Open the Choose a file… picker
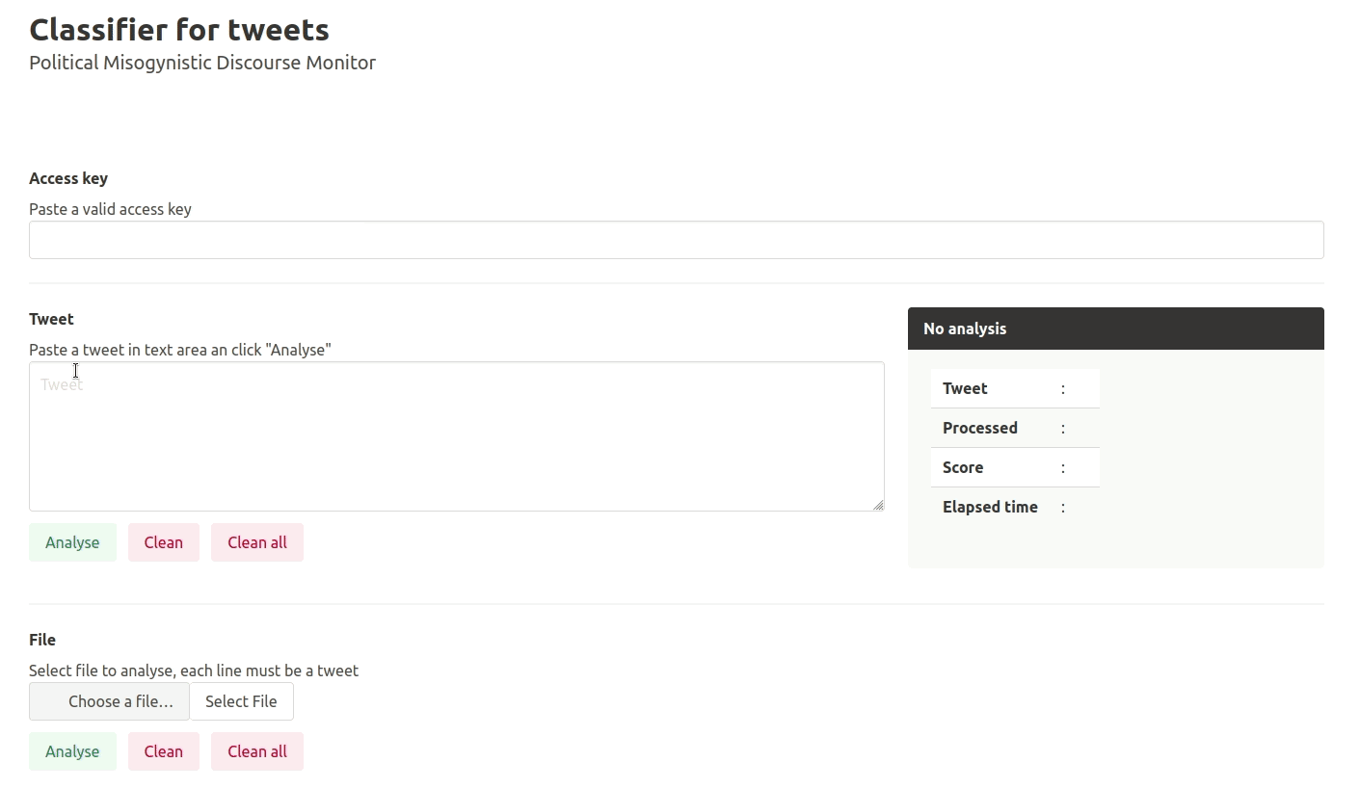1360x789 pixels. coord(109,701)
